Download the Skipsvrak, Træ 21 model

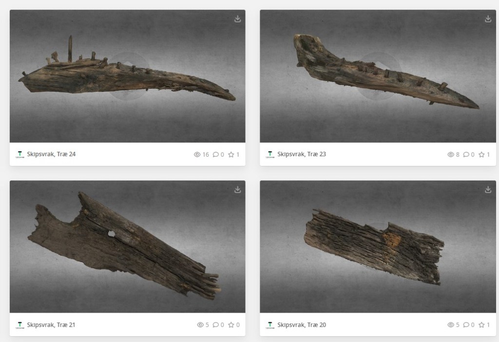pos(237,190)
